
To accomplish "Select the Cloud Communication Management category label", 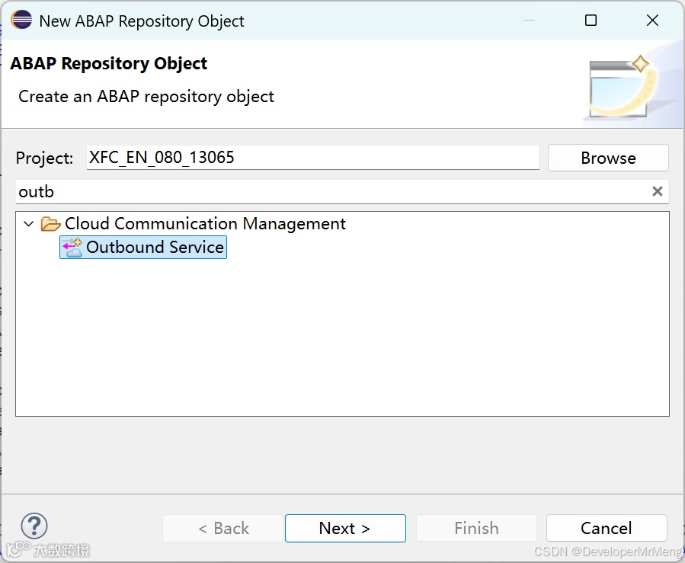I will 205,224.
